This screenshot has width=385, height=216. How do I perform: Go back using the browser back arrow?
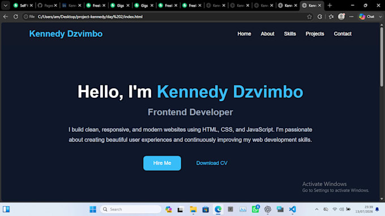pyautogui.click(x=6, y=16)
